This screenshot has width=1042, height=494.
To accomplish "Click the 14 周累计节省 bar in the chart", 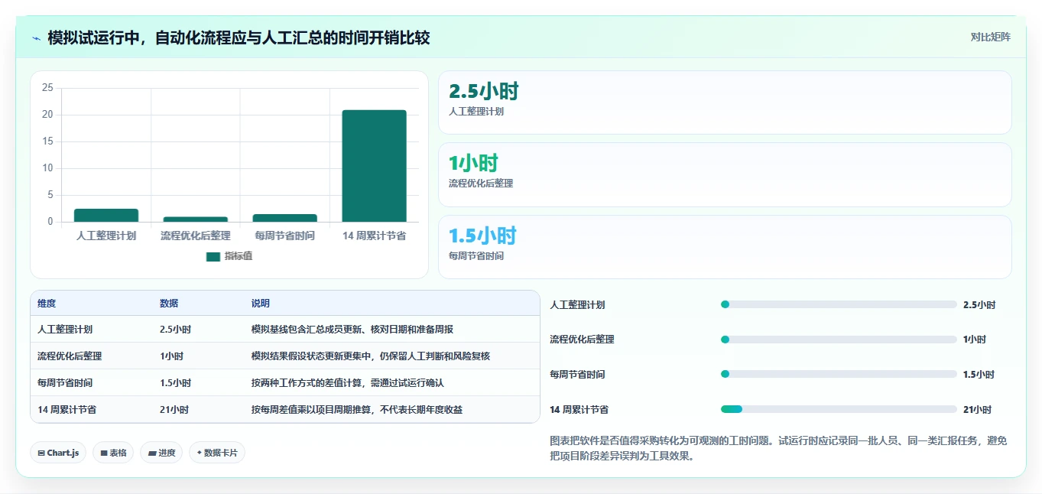I will (x=374, y=166).
